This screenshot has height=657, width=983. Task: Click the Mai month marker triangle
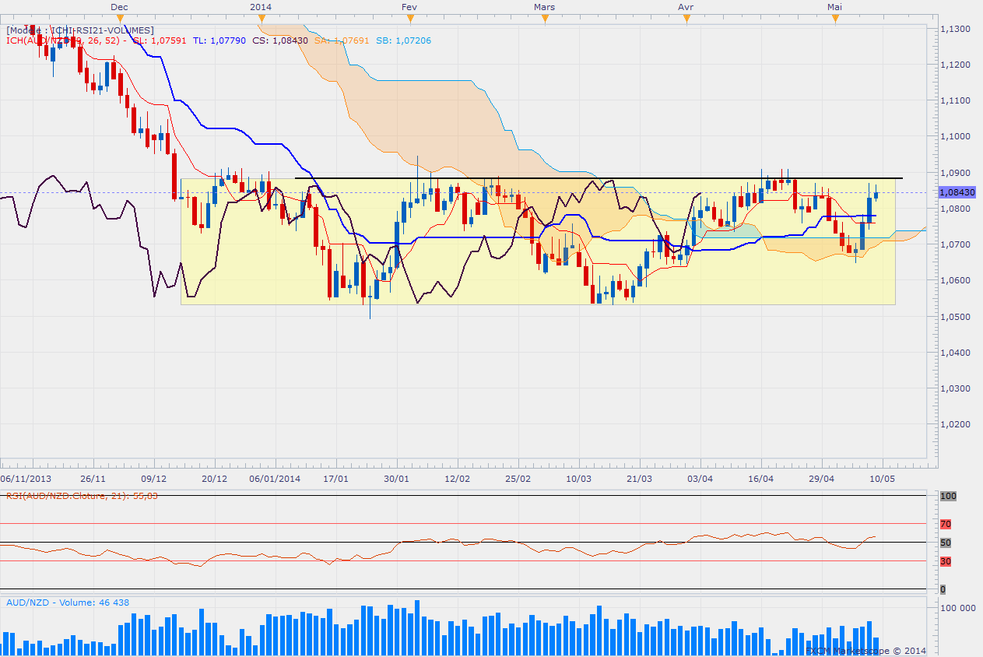[835, 18]
